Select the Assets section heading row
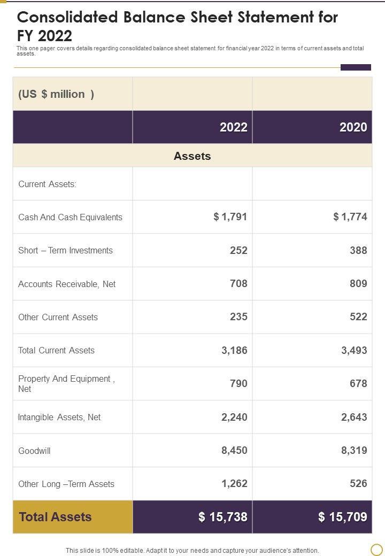Viewport: 385px width, 556px height. 192,156
